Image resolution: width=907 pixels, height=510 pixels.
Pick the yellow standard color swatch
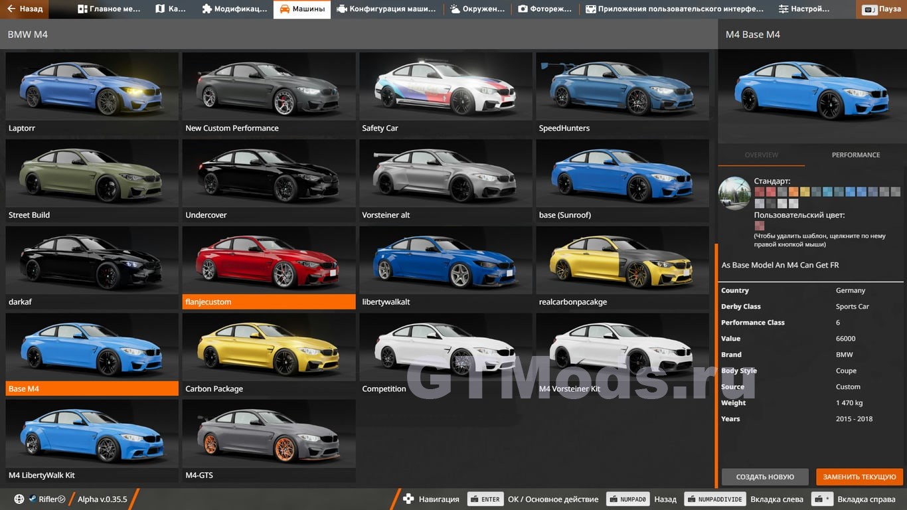point(805,192)
